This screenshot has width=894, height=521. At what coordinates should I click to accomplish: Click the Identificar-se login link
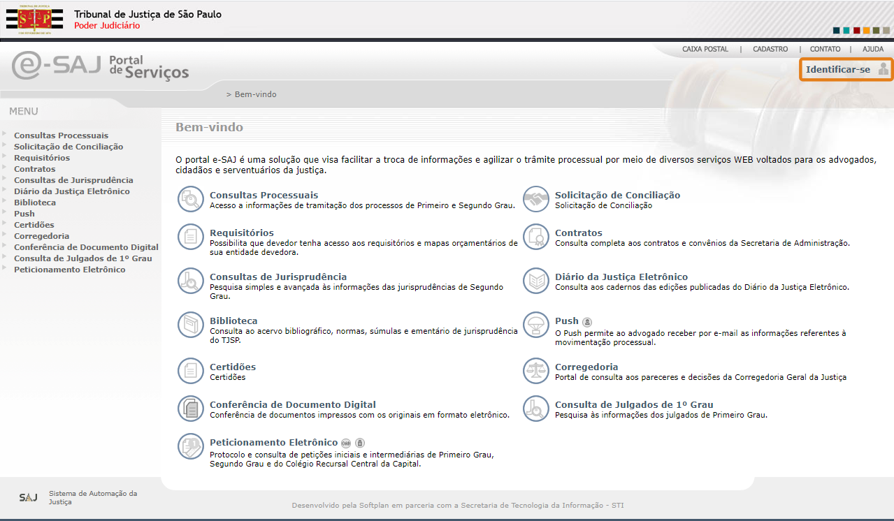(x=838, y=69)
